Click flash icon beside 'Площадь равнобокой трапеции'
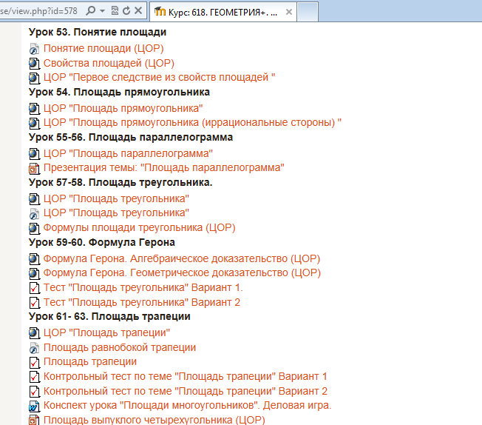Image resolution: width=482 pixels, height=425 pixels. pyautogui.click(x=34, y=348)
